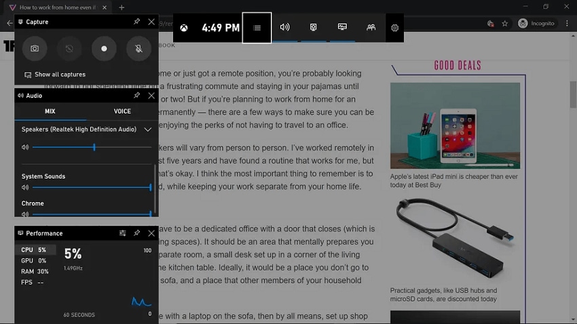
Task: Toggle the Audio widget from the bar
Action: tap(285, 28)
